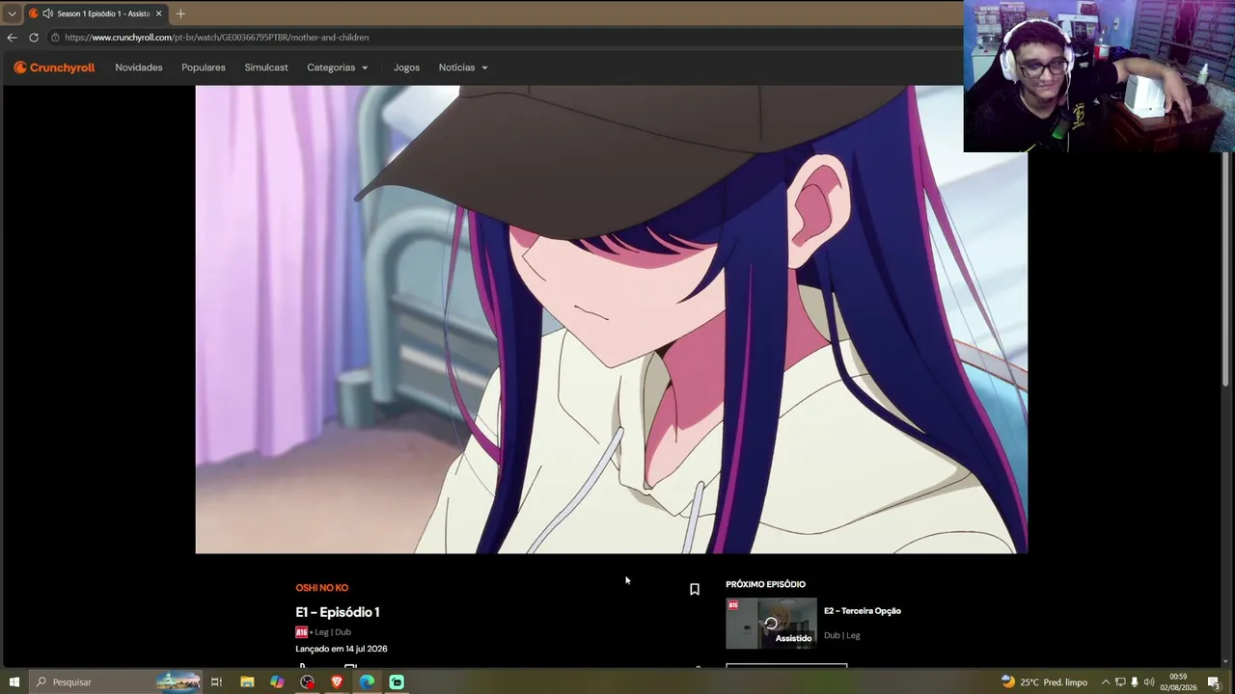The image size is (1235, 694).
Task: Open Brave browser from the taskbar
Action: tap(337, 682)
